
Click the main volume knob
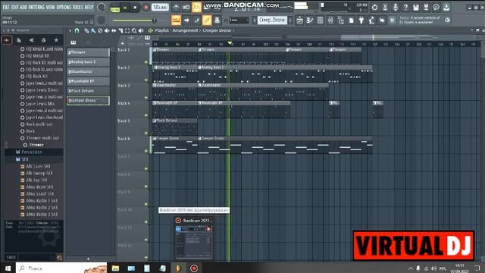coord(101,7)
